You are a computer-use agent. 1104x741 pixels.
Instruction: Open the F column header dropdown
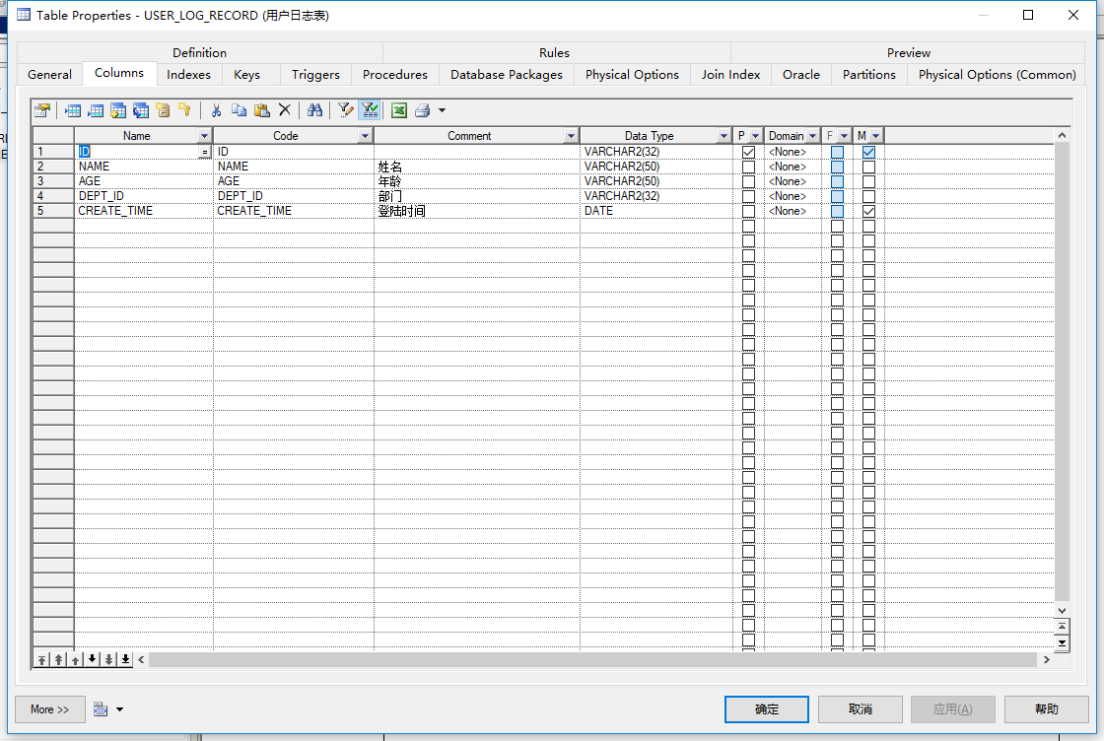[x=844, y=136]
